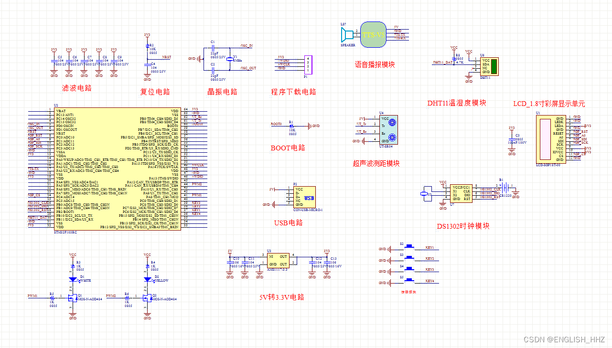This screenshot has height=348, width=612.
Task: Select the crystal beside DS1302 chip
Action: click(x=424, y=194)
